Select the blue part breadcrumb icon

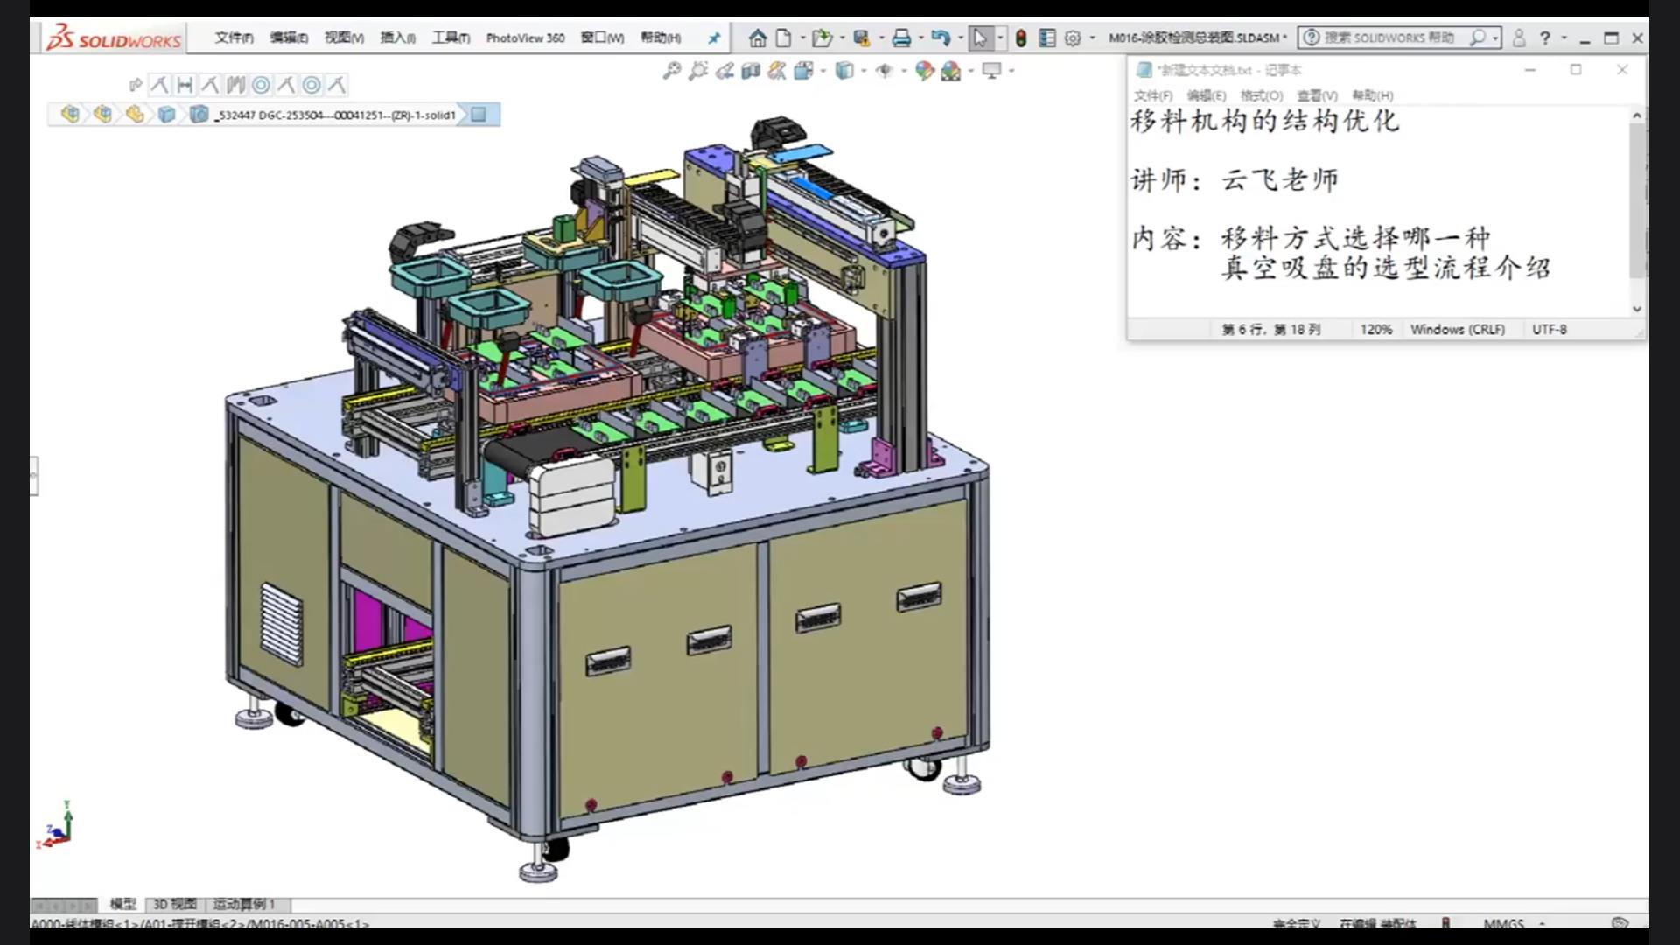166,114
